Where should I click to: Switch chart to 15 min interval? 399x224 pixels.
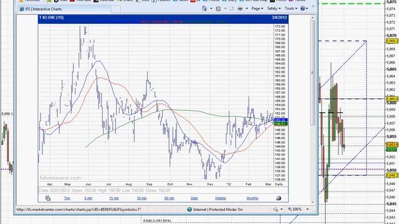click(114, 198)
